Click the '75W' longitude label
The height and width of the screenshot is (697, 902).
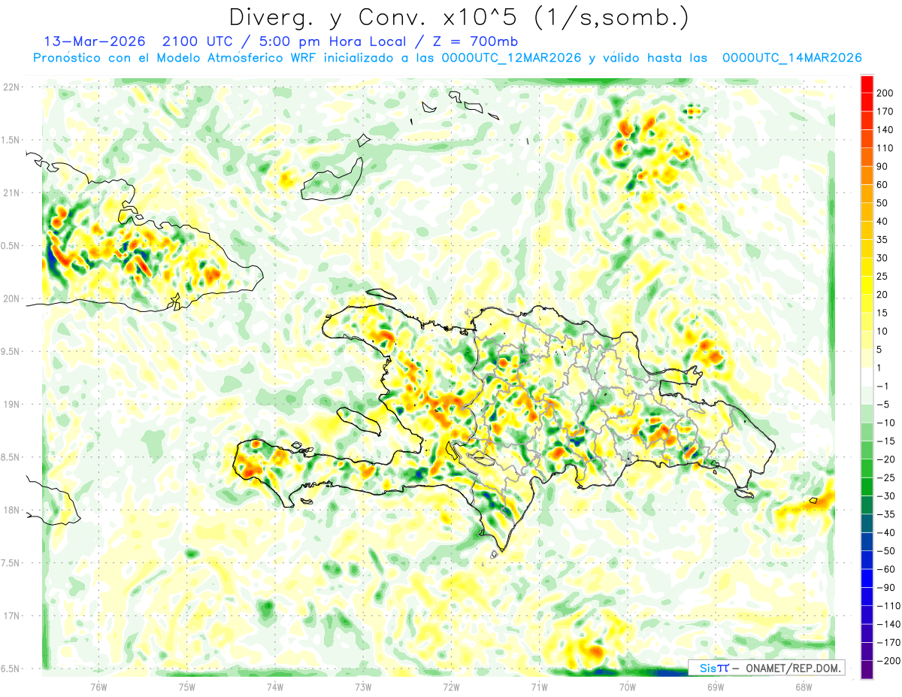pyautogui.click(x=187, y=686)
